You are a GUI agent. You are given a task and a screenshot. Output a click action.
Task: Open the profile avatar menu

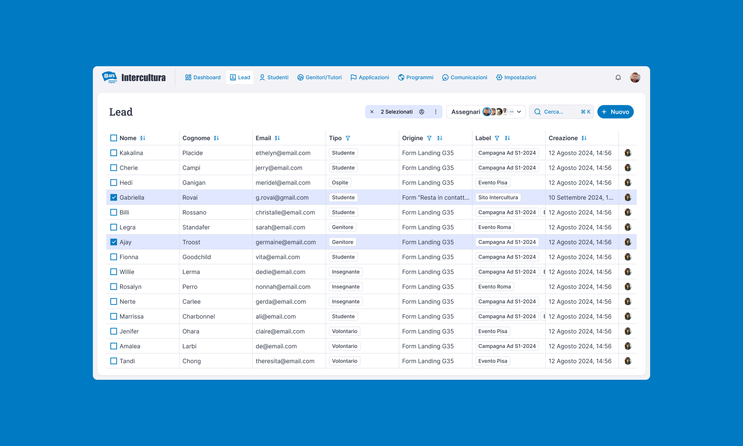click(635, 77)
